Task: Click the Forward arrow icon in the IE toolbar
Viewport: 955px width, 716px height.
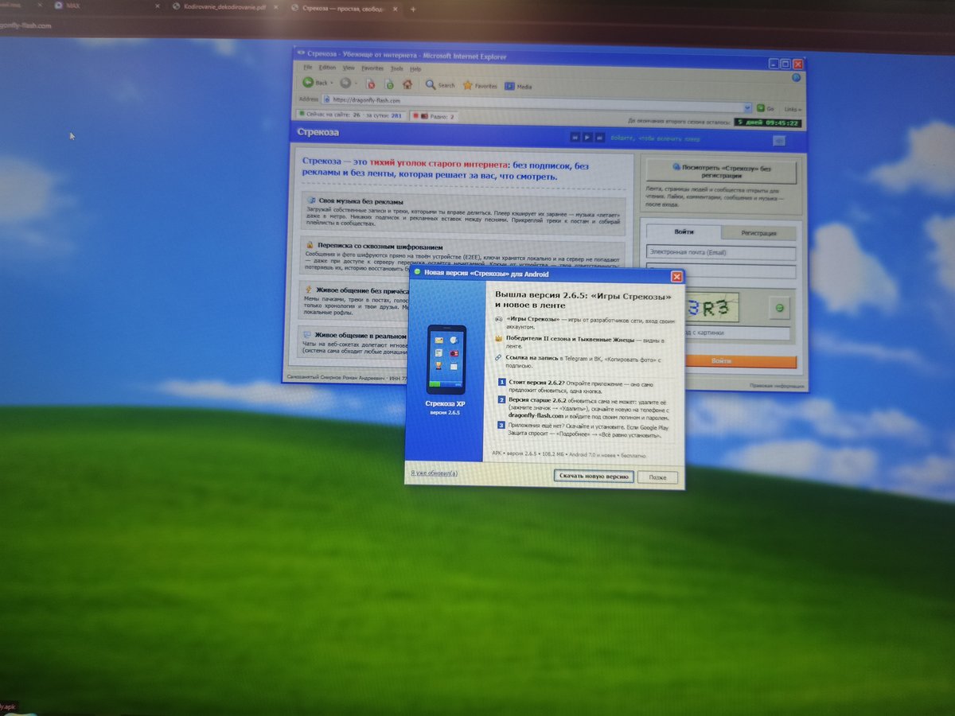Action: click(345, 83)
